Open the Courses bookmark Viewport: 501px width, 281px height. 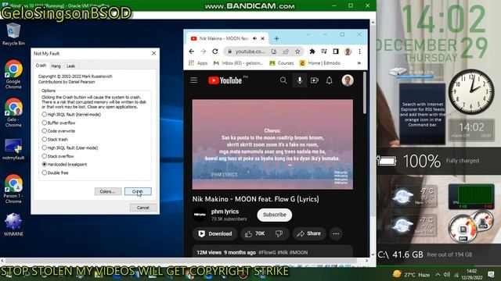[x=282, y=63]
